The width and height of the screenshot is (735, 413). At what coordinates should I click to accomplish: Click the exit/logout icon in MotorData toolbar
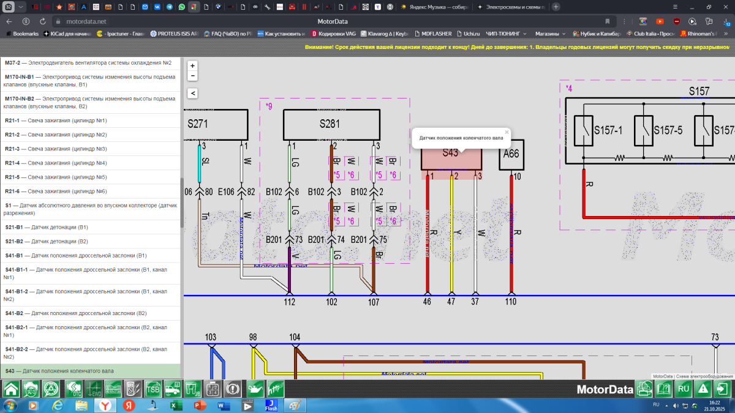tap(723, 389)
